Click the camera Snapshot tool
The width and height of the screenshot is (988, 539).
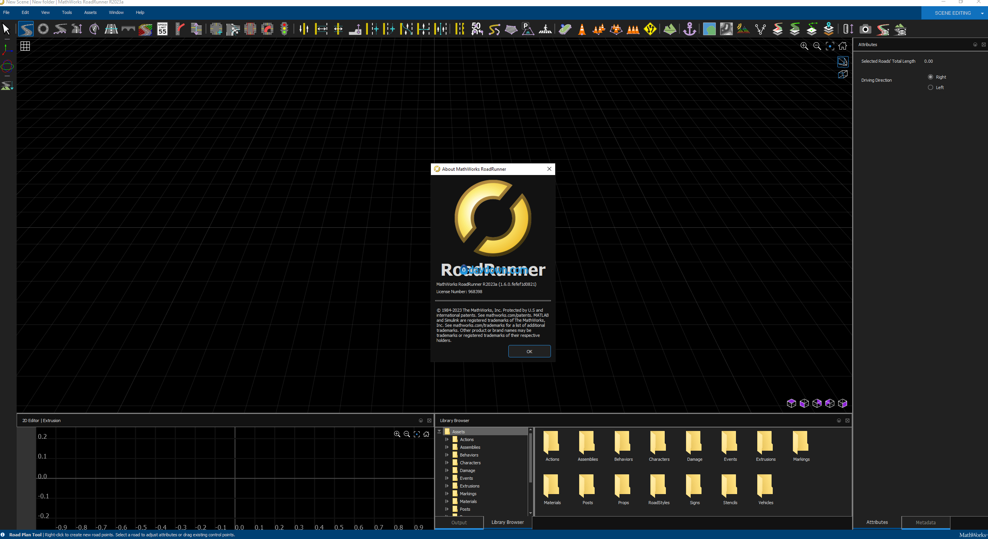point(865,29)
